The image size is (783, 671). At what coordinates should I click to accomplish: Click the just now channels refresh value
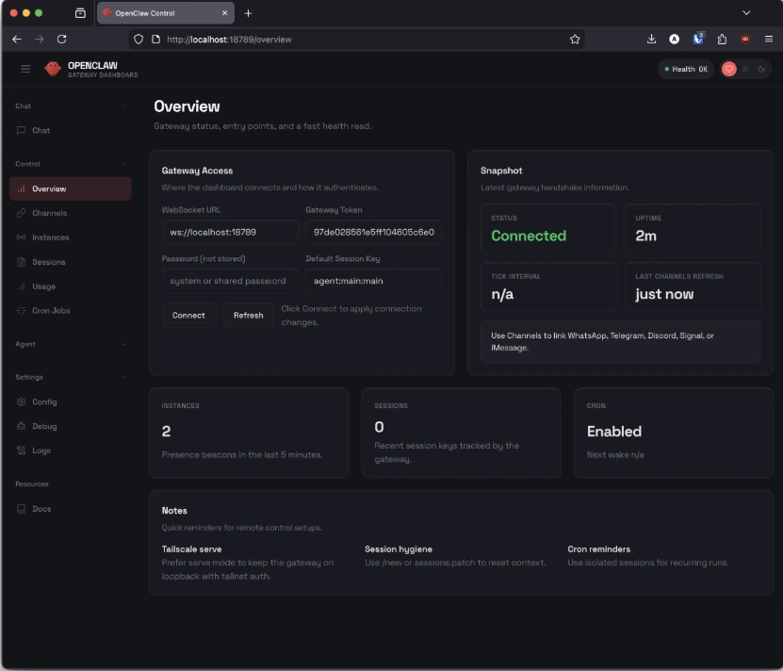click(664, 294)
